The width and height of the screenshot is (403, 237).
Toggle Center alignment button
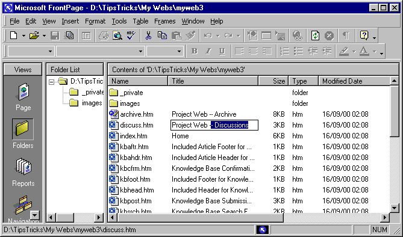click(253, 51)
